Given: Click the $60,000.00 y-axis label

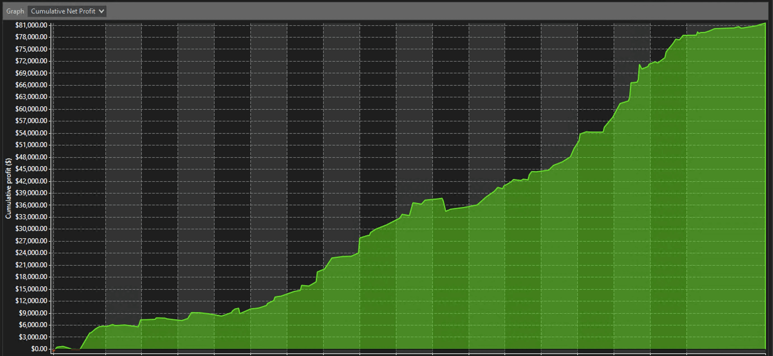Looking at the screenshot, I should (31, 109).
